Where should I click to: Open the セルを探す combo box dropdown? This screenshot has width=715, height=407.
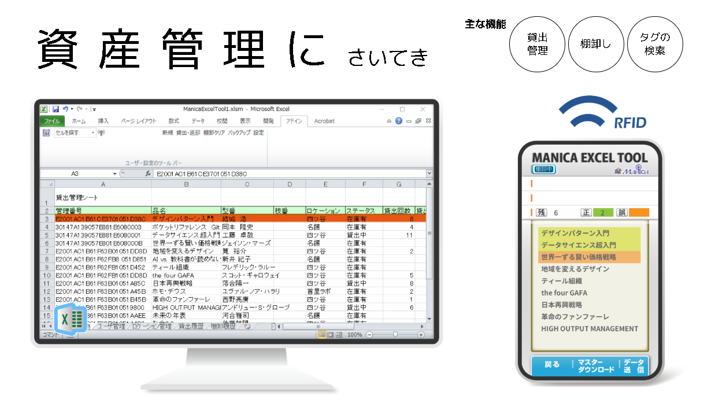(93, 133)
